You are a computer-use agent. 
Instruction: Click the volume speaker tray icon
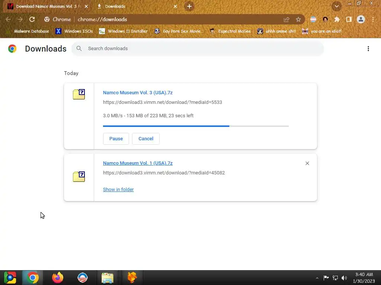pos(344,278)
